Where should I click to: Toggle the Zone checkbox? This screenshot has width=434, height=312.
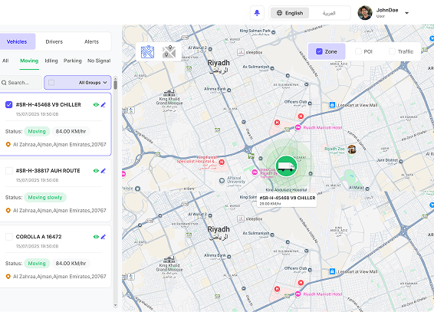pyautogui.click(x=319, y=51)
